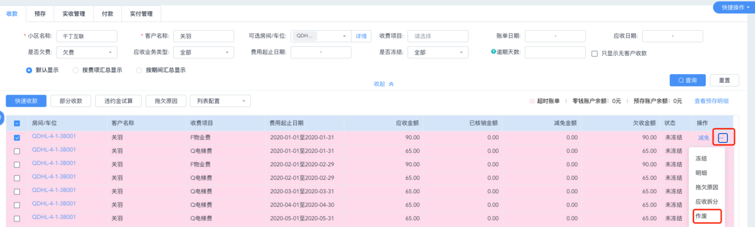Open the 是否欠费 dropdown
Screen dimensions: 755x227
tap(87, 53)
